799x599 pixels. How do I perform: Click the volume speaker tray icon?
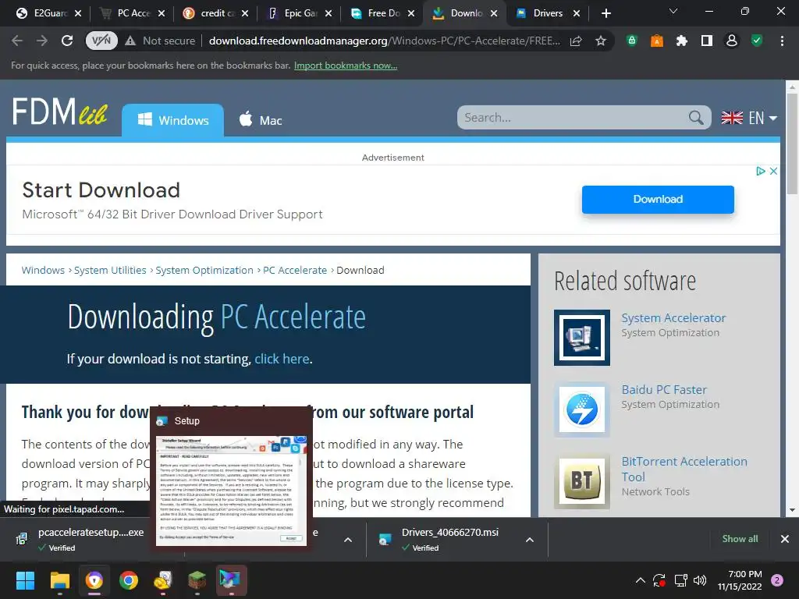click(700, 580)
